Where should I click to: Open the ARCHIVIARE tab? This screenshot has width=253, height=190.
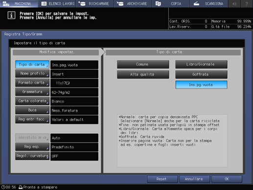[133, 3]
